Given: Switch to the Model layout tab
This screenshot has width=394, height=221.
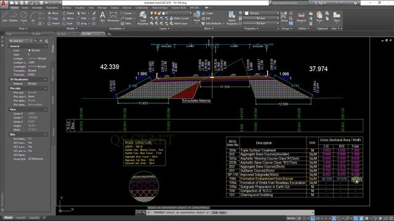Looking at the screenshot, I should 8,217.
